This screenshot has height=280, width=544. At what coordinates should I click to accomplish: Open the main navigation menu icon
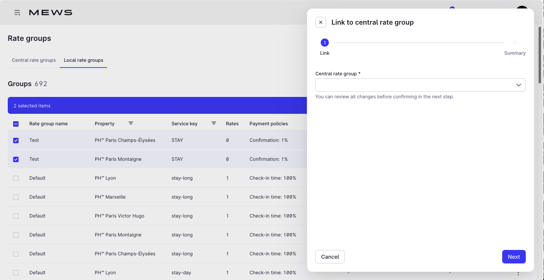[17, 12]
